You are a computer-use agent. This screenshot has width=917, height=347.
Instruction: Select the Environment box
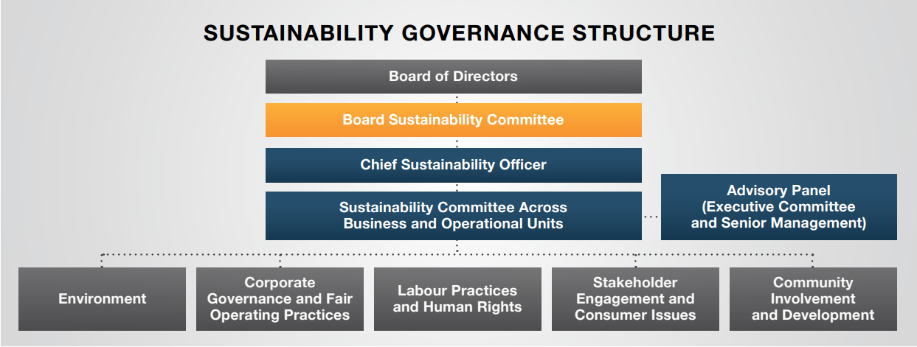[x=102, y=298]
